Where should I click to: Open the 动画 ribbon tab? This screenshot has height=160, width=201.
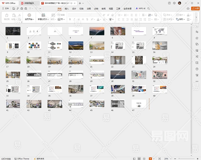[x=89, y=9]
